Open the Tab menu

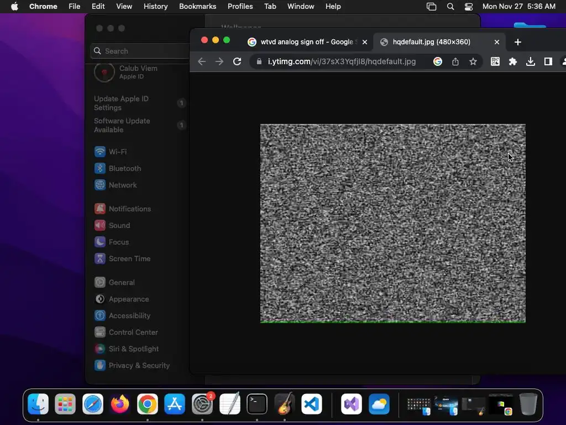[270, 7]
